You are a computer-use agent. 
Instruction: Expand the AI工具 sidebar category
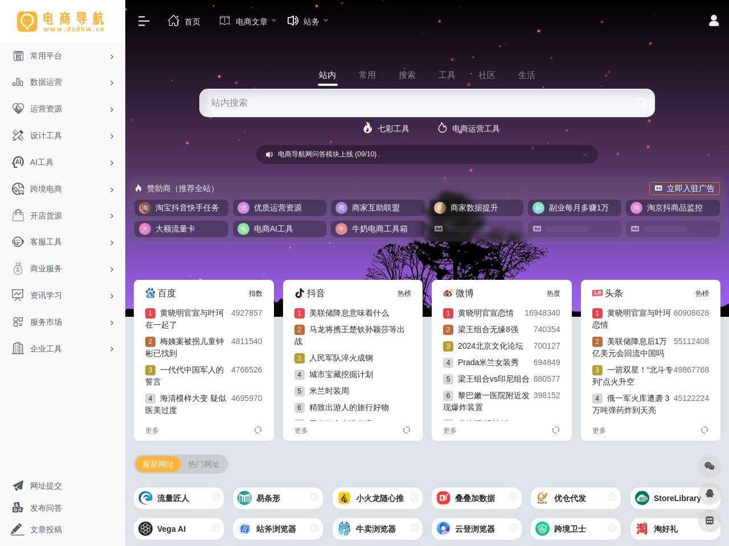pyautogui.click(x=63, y=163)
